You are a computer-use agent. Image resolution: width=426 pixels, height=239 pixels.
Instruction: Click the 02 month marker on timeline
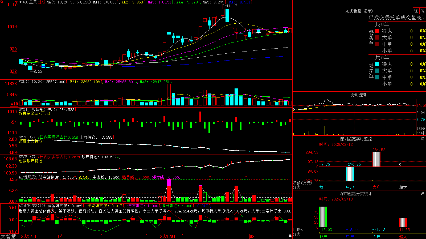pos(252,236)
